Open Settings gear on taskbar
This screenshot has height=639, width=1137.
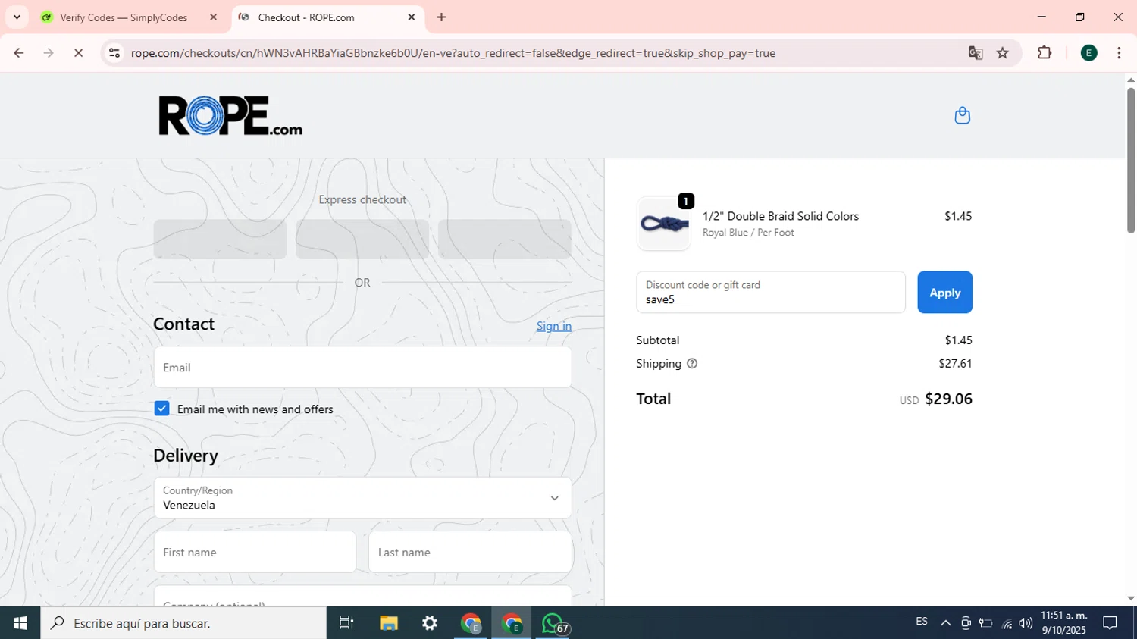coord(430,623)
